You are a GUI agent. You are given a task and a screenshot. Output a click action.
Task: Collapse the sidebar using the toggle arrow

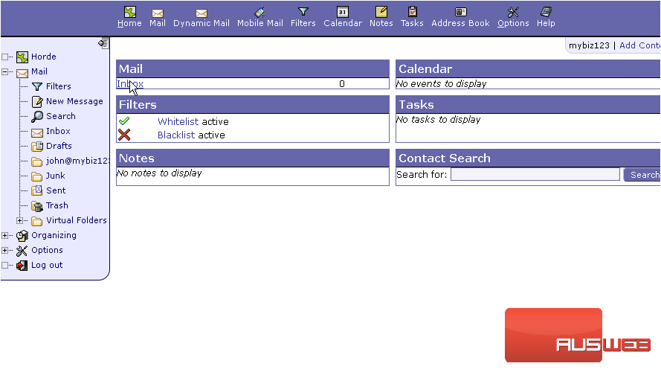click(x=103, y=43)
